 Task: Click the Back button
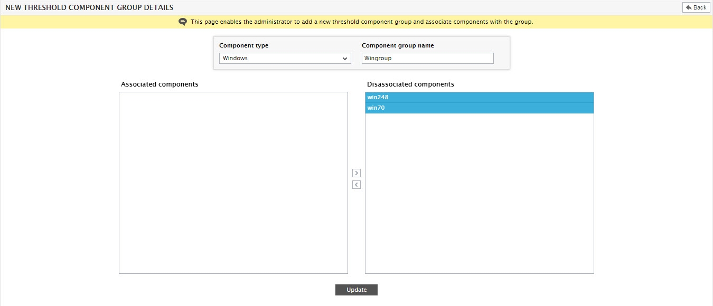[696, 7]
